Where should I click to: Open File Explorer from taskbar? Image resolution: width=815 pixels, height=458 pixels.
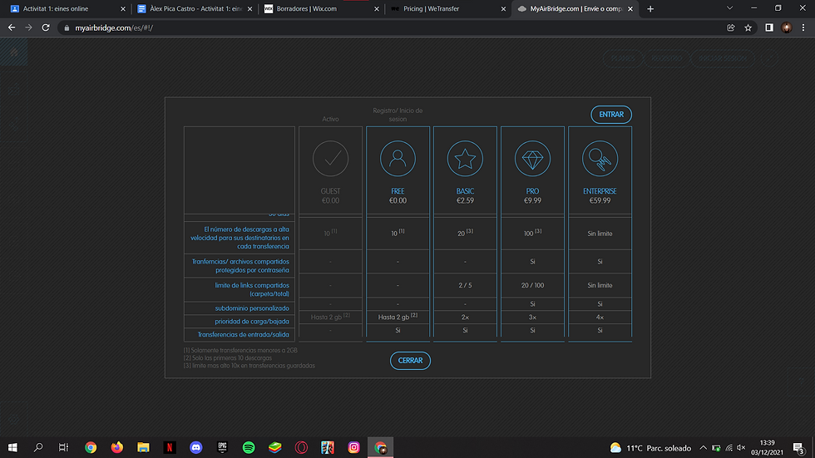tap(143, 447)
